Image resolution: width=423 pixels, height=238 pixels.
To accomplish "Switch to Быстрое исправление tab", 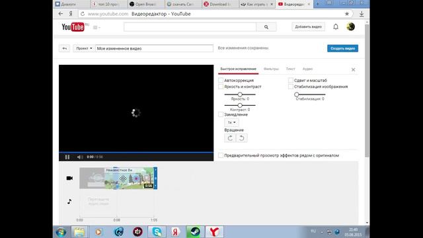I will (238, 69).
